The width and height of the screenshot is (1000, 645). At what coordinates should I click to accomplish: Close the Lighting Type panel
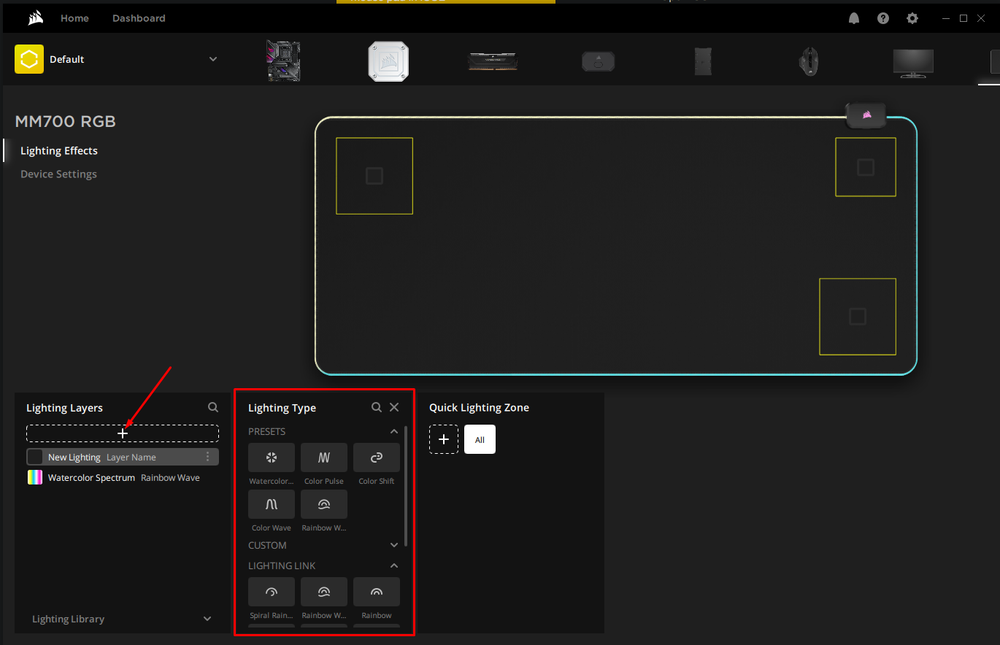click(394, 407)
